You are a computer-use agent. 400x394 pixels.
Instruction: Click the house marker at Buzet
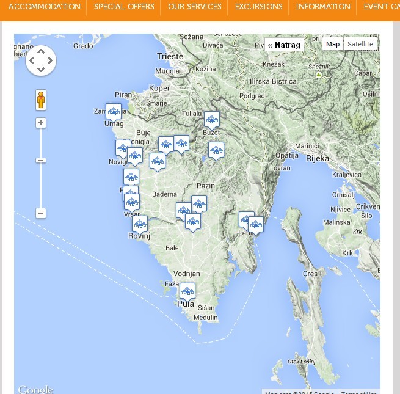(212, 119)
